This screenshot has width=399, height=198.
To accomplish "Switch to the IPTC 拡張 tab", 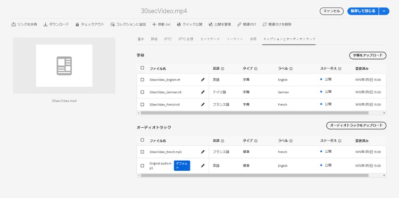I will pos(186,39).
